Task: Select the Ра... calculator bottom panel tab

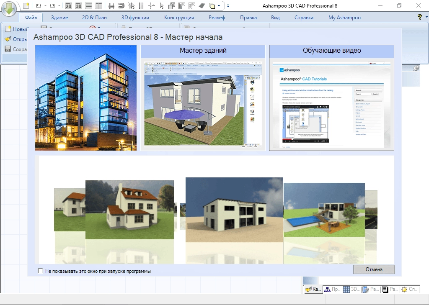Action: tap(370, 289)
